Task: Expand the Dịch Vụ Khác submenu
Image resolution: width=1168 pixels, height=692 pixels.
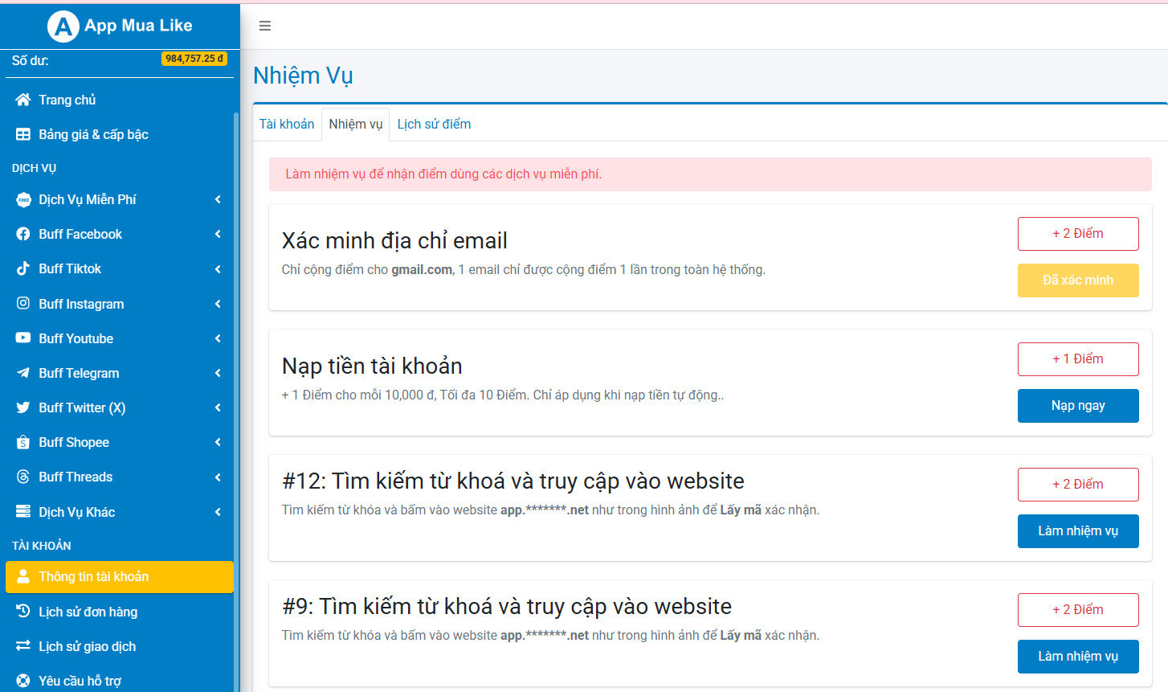Action: tap(217, 512)
